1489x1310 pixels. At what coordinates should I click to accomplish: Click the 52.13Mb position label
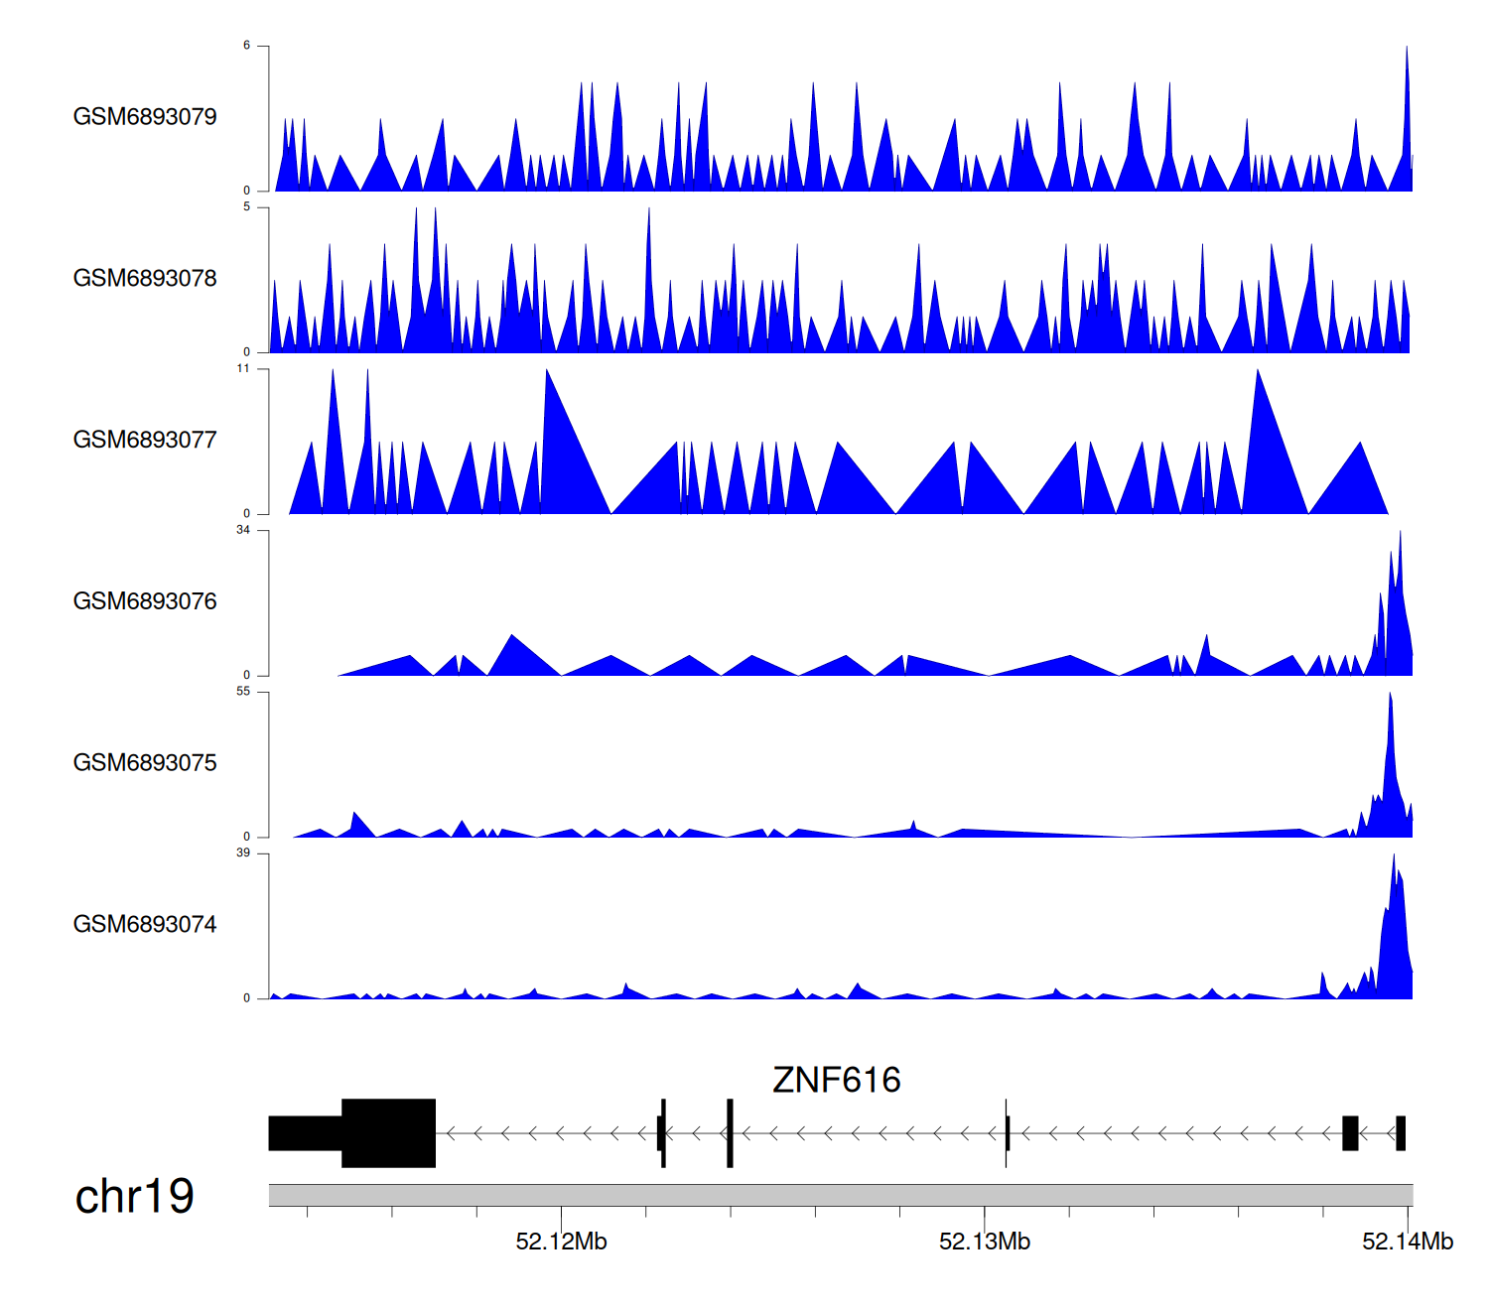coord(984,1242)
